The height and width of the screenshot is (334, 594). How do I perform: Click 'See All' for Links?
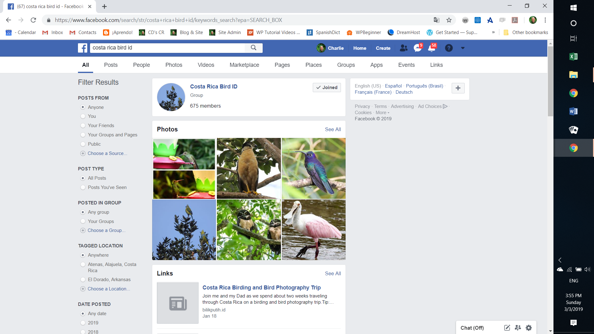[333, 273]
